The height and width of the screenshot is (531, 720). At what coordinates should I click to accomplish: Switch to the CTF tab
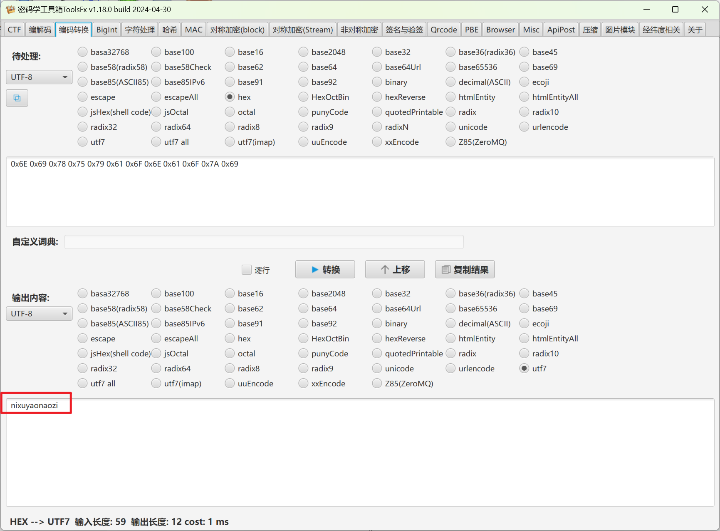tap(14, 30)
